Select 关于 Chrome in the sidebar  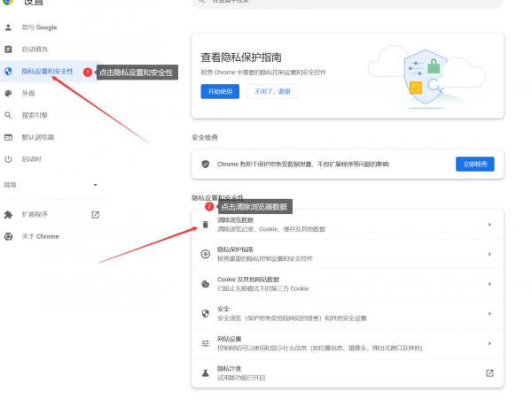[x=40, y=236]
